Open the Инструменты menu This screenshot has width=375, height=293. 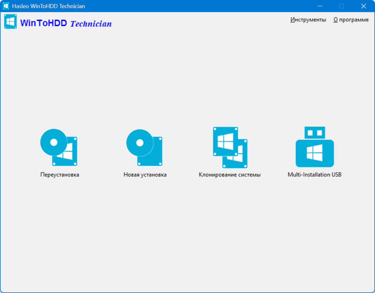click(308, 20)
